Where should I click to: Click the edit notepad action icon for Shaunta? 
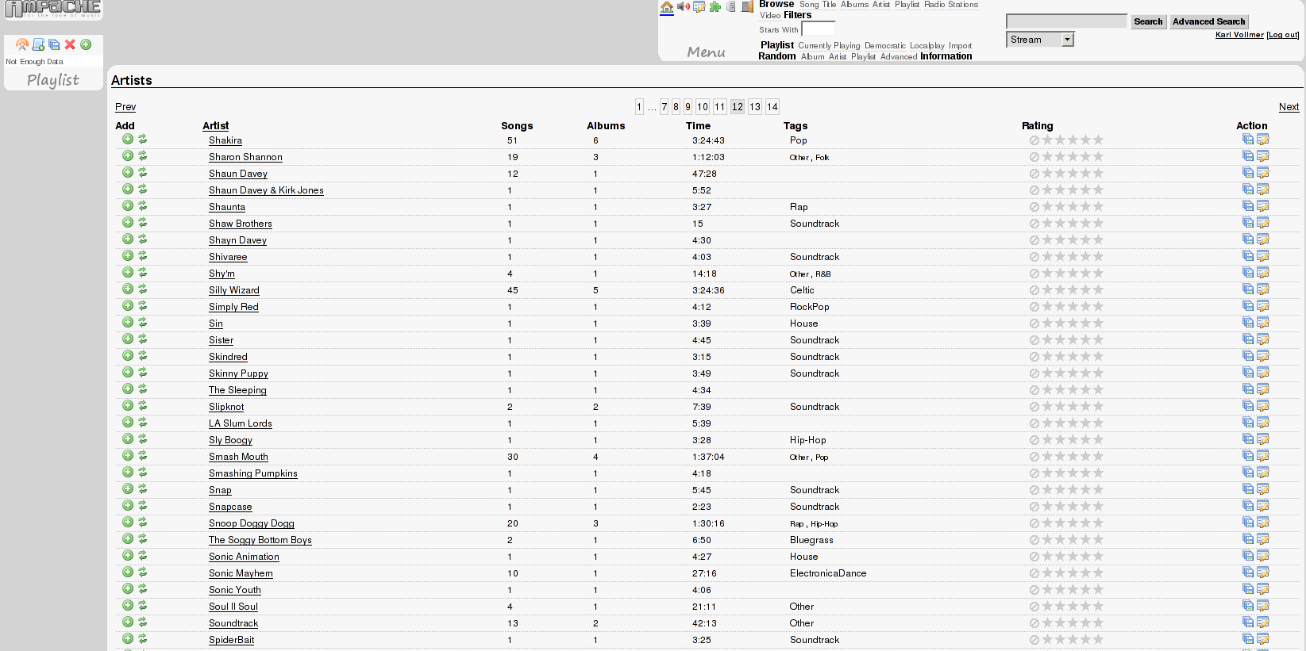[1263, 206]
